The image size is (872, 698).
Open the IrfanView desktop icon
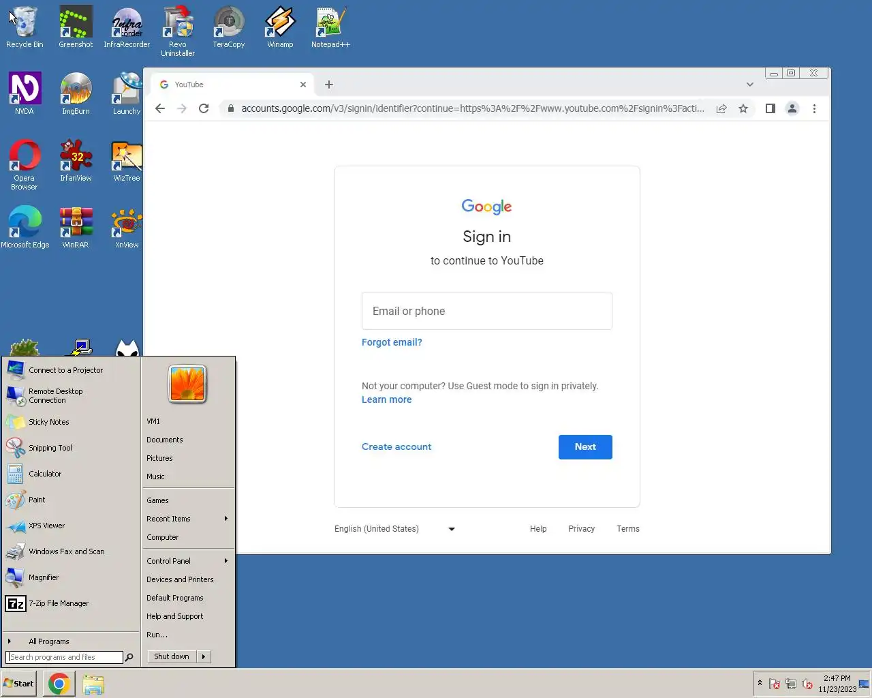76,160
